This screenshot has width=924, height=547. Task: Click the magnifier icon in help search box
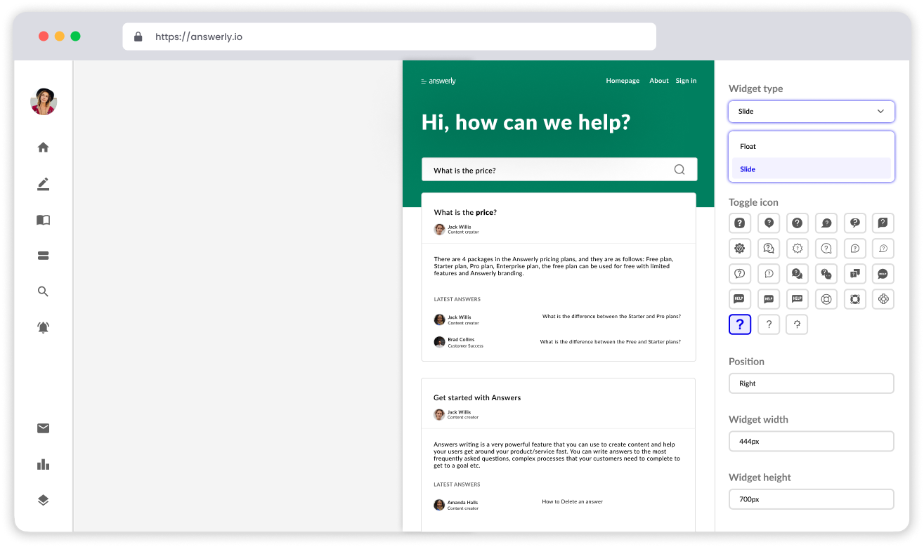(x=679, y=169)
